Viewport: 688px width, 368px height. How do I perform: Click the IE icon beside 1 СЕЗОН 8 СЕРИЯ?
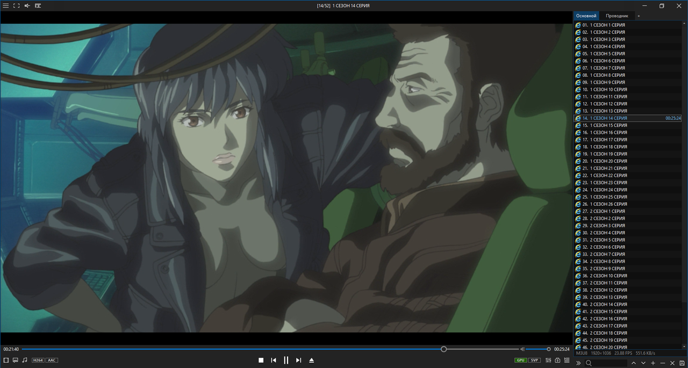[x=578, y=75]
